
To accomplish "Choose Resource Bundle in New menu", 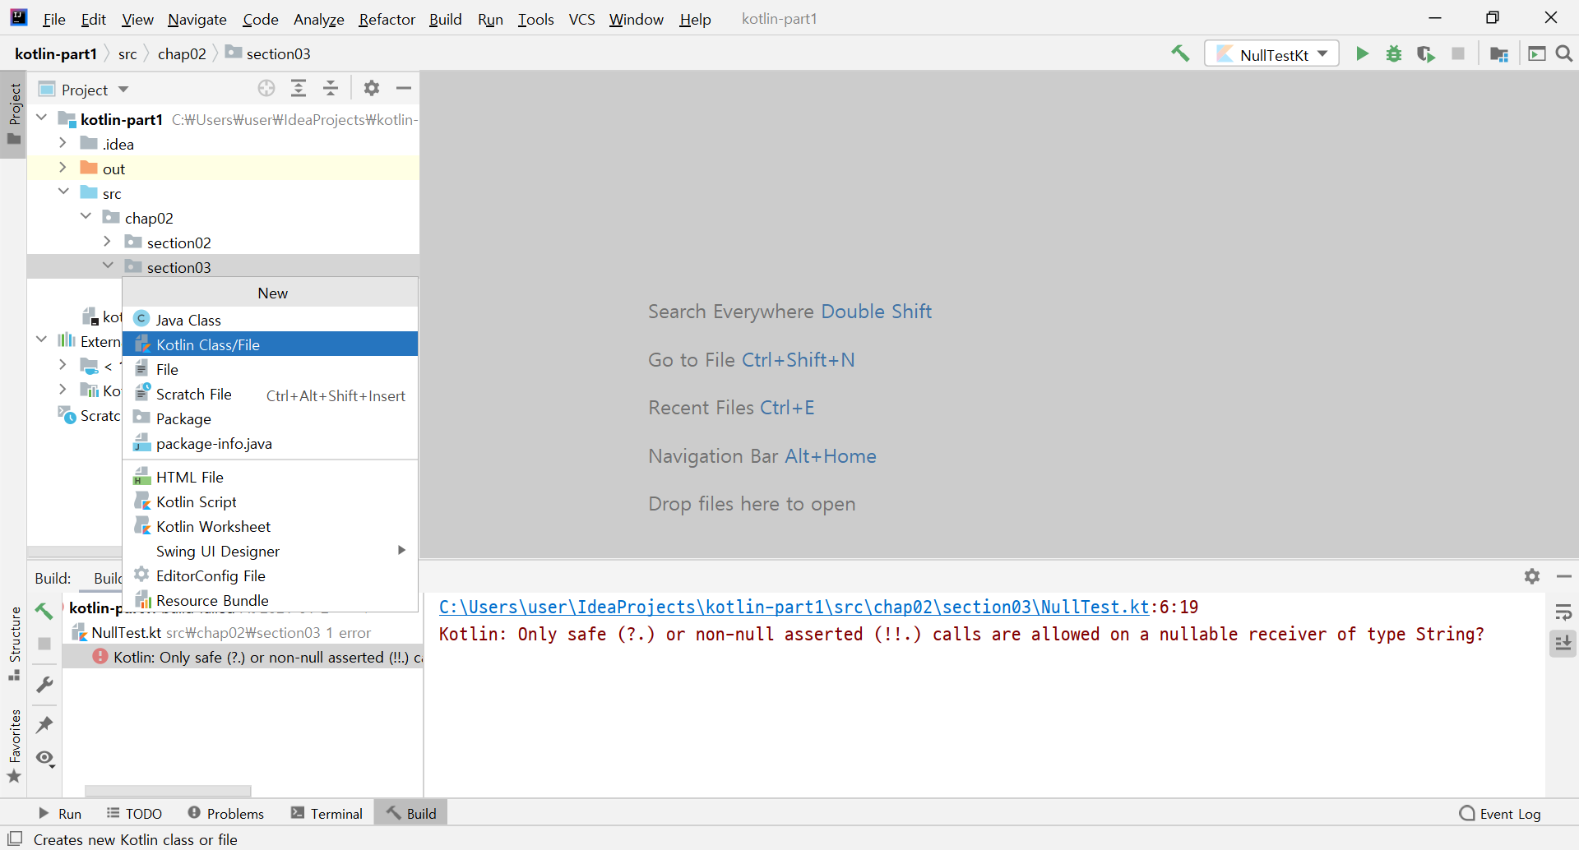I will 270,600.
